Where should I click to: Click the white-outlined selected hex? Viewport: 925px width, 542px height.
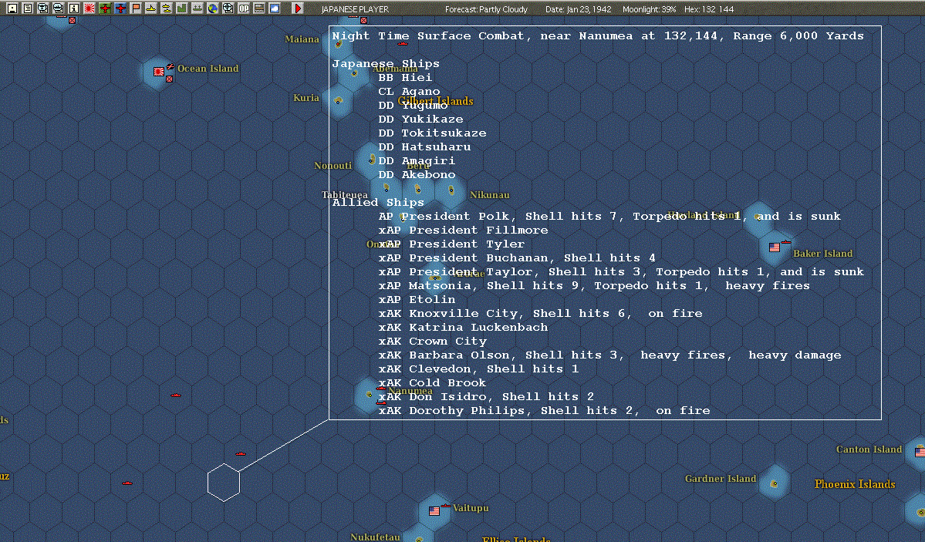click(224, 483)
